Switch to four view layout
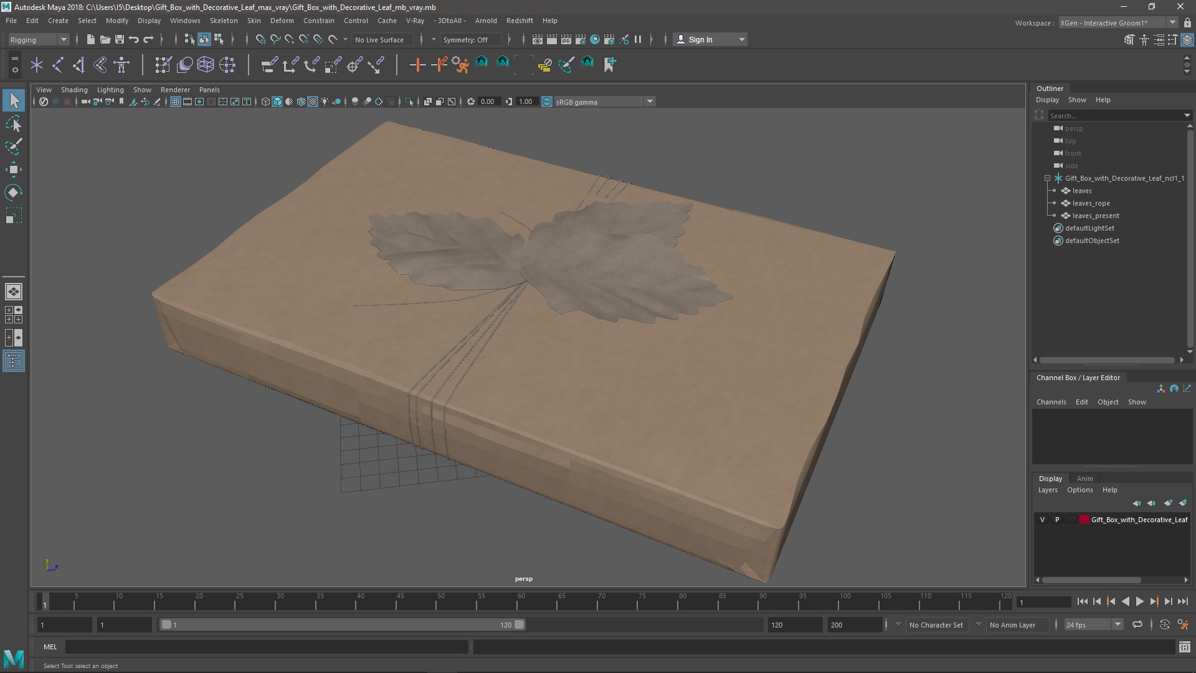 (14, 315)
